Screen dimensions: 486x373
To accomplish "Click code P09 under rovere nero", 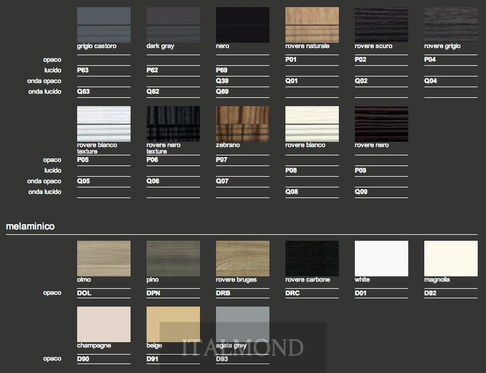I will tap(360, 170).
